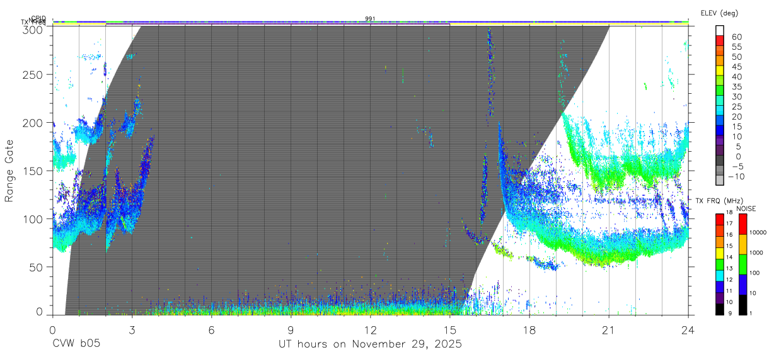Click the '24' tick on the UT hours axis
774x357 pixels.
[688, 329]
